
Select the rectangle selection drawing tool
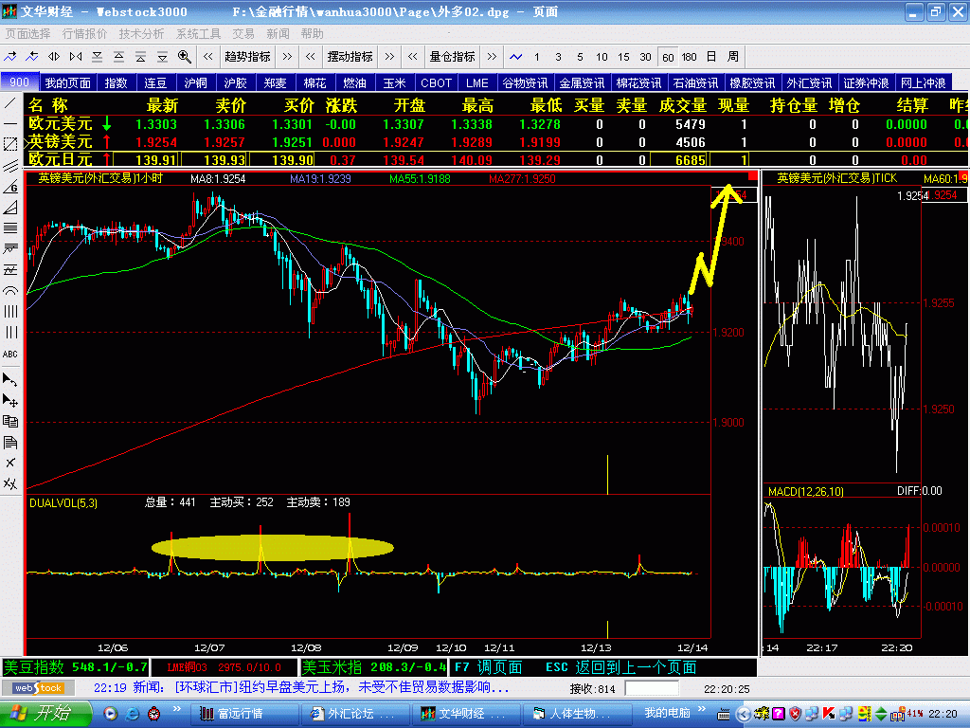[x=10, y=144]
